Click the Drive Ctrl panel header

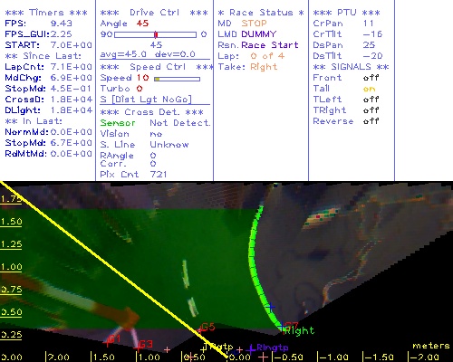[x=154, y=13]
